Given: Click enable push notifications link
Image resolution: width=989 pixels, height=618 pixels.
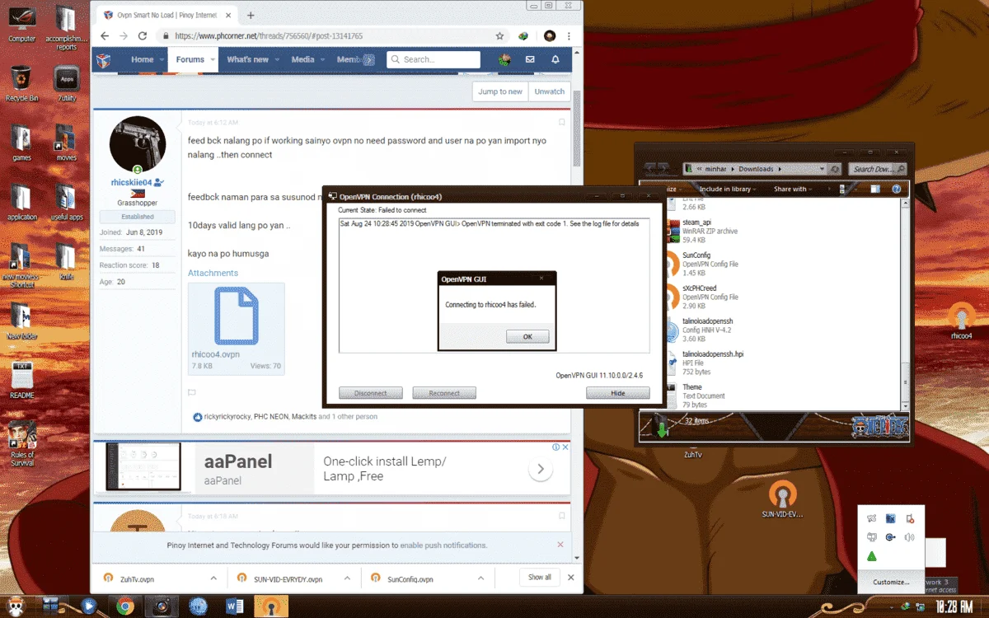Looking at the screenshot, I should point(443,545).
